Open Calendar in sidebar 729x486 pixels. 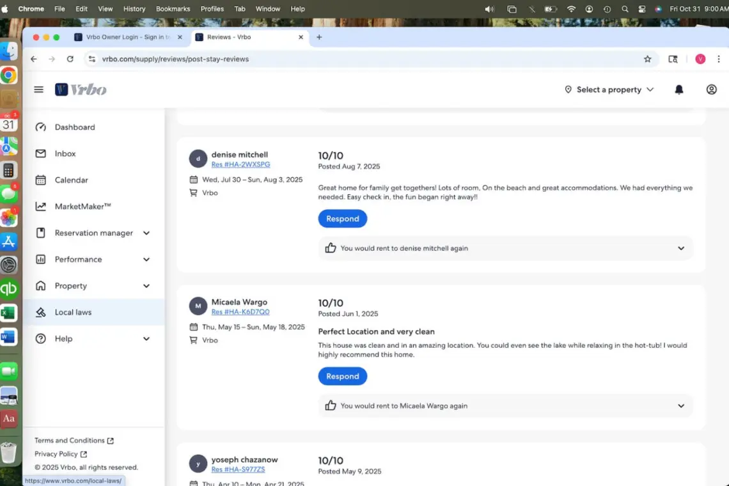(x=71, y=180)
